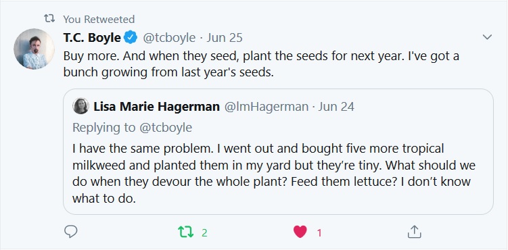The width and height of the screenshot is (508, 250).
Task: Click the You Retweeted label
Action: (99, 20)
